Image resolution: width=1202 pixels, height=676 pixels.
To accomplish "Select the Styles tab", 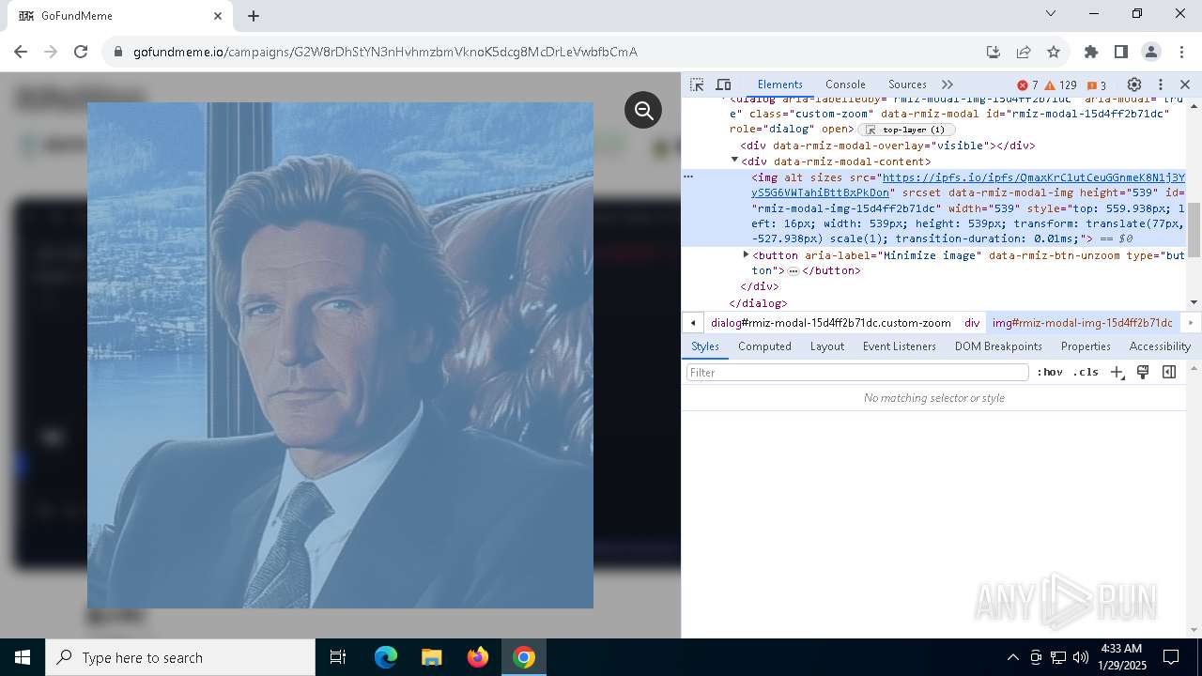I will point(705,346).
